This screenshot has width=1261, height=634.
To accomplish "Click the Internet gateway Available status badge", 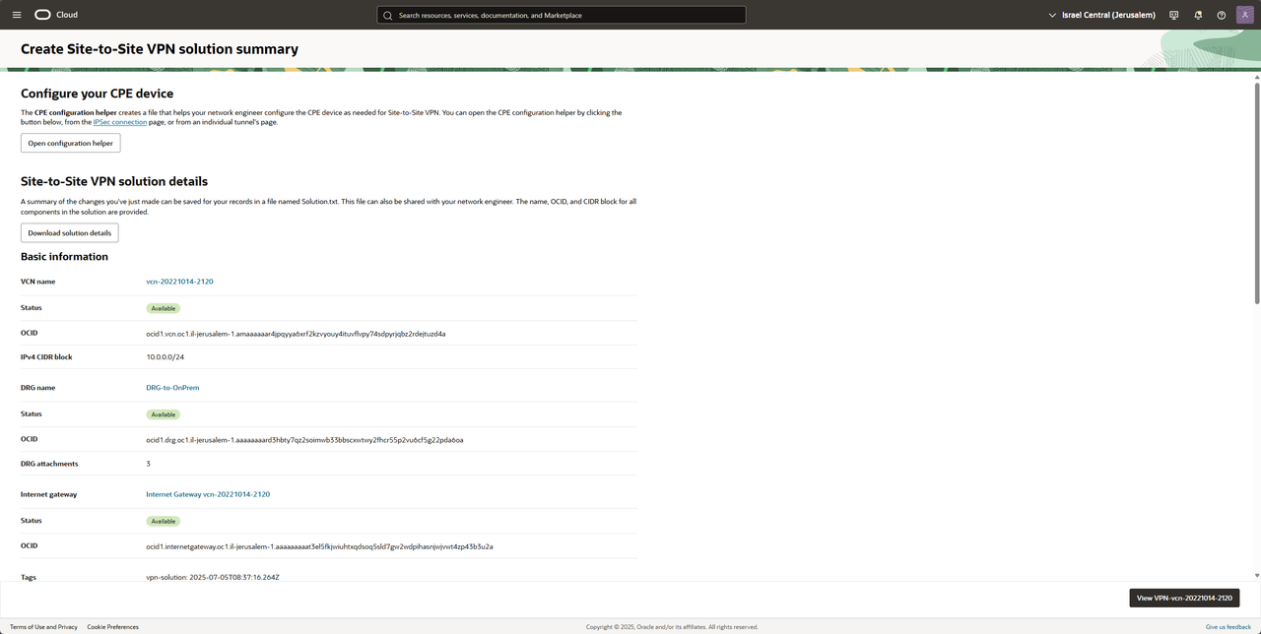I will click(x=164, y=521).
